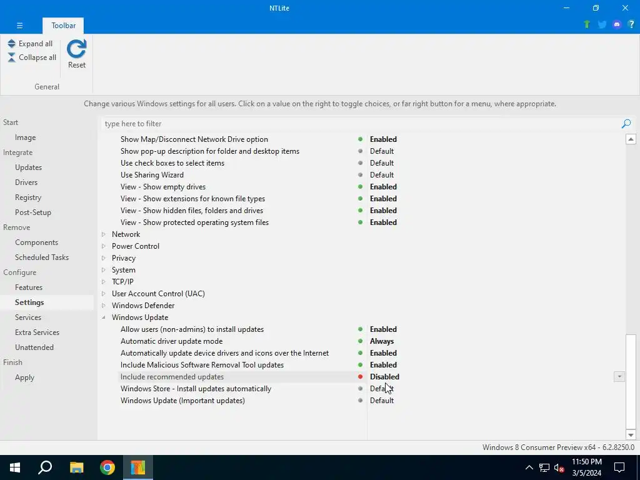Open Registry page in sidebar

click(28, 197)
